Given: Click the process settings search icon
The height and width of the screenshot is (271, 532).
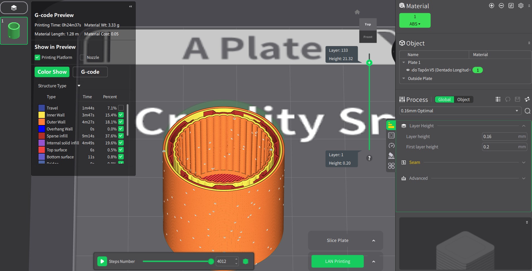Looking at the screenshot, I should click(x=527, y=111).
